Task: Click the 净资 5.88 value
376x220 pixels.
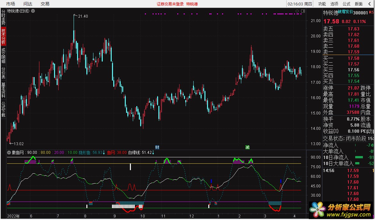Action: tap(355, 125)
